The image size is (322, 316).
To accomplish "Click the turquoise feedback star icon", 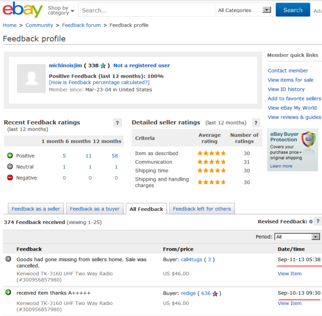I will (103, 65).
